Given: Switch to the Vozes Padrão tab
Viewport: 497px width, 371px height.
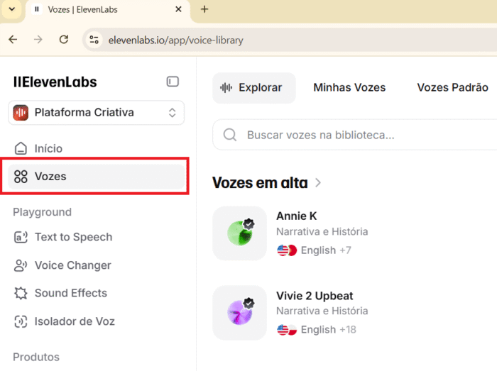Looking at the screenshot, I should (452, 87).
